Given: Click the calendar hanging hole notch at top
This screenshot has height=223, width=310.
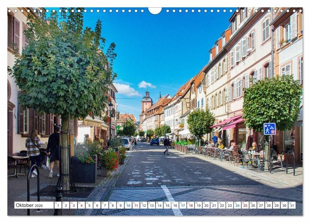Looking at the screenshot, I should (x=155, y=10).
